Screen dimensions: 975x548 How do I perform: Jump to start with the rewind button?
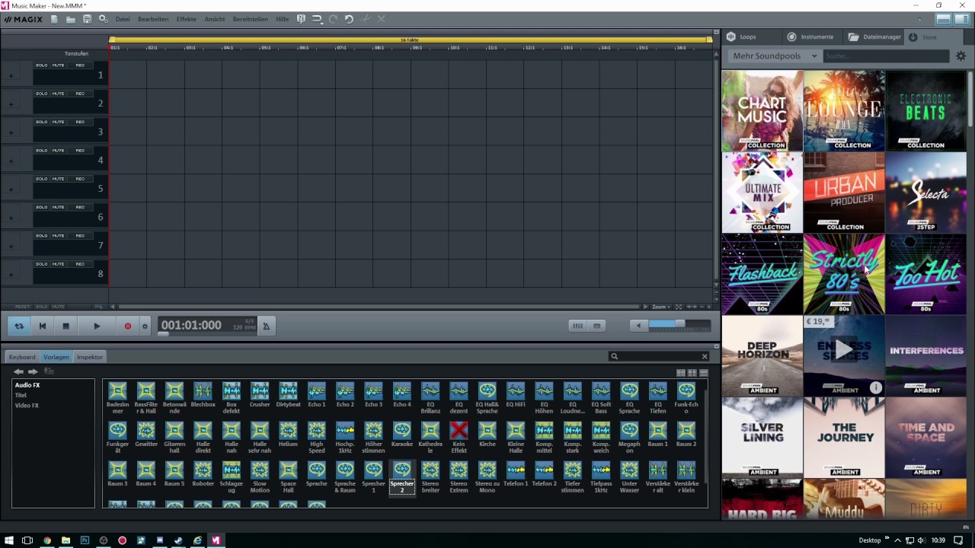click(x=43, y=326)
